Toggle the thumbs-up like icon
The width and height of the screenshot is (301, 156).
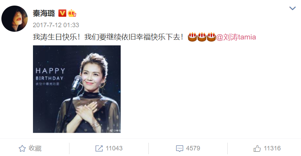[257, 148]
